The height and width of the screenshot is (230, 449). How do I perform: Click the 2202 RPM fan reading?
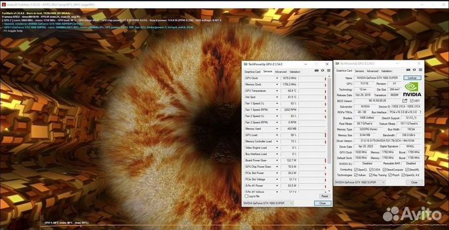pos(289,109)
